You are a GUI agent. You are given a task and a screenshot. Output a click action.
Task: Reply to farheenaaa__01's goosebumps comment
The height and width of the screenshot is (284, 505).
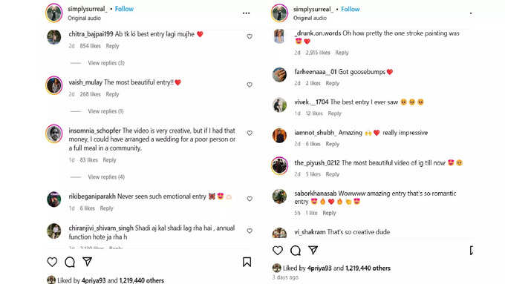tap(333, 83)
